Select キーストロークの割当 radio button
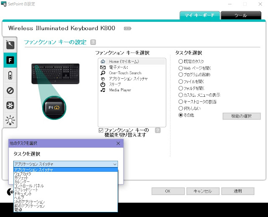The image size is (268, 217). (x=180, y=102)
